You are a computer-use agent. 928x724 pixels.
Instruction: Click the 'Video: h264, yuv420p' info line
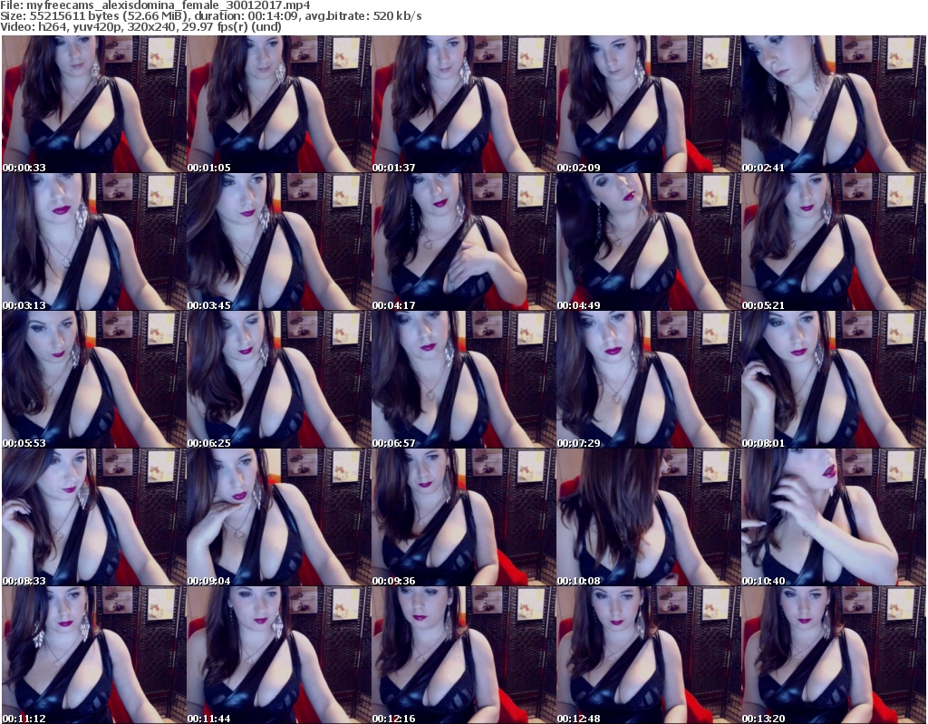(x=141, y=26)
